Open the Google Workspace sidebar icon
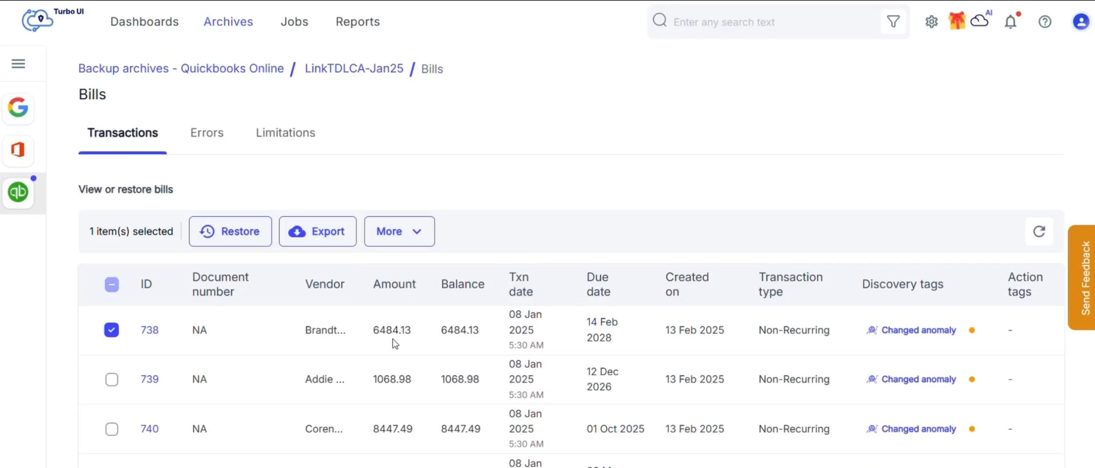1095x468 pixels. click(18, 108)
